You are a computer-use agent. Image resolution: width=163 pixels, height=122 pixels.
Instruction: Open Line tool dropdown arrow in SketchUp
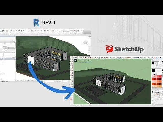pyautogui.click(x=76, y=58)
